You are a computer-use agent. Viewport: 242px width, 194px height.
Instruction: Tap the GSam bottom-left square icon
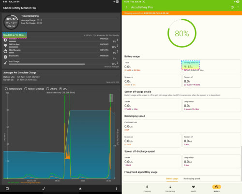(7, 189)
